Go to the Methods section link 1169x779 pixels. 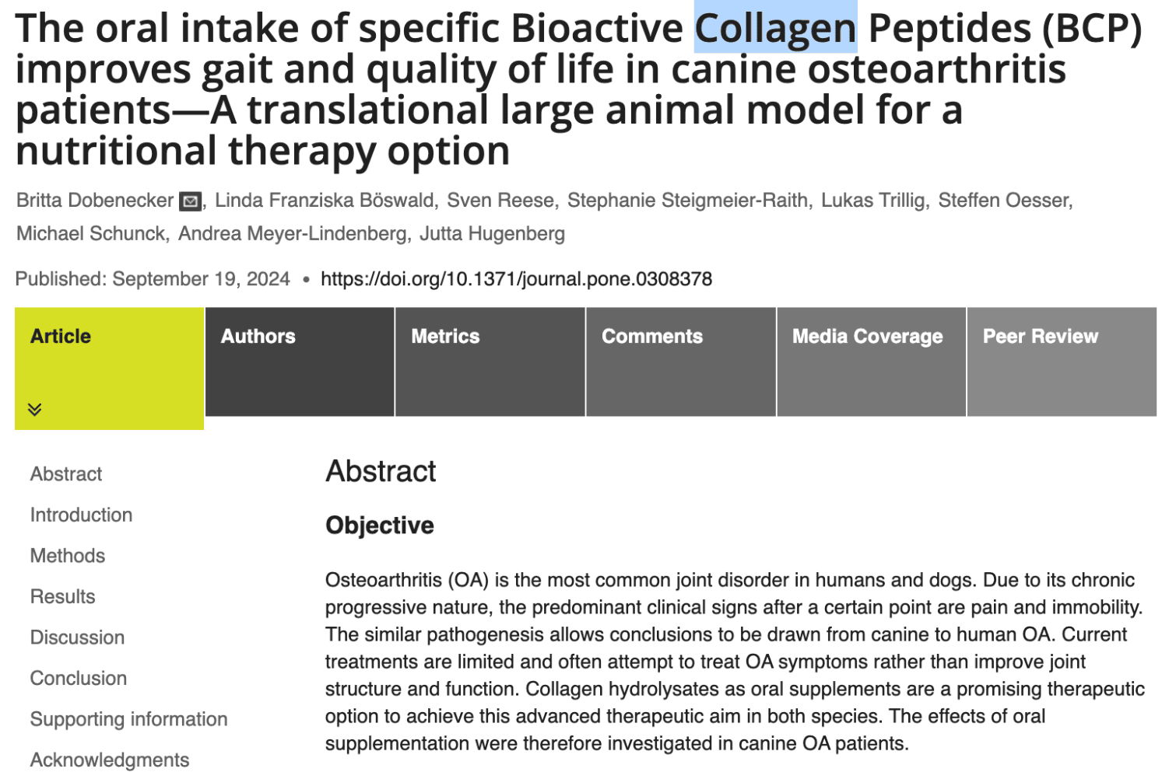[68, 556]
